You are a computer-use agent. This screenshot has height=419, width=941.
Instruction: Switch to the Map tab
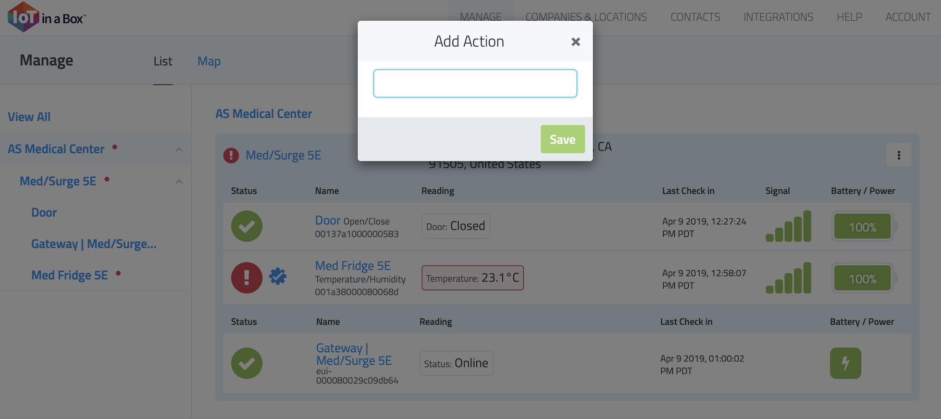pos(209,62)
